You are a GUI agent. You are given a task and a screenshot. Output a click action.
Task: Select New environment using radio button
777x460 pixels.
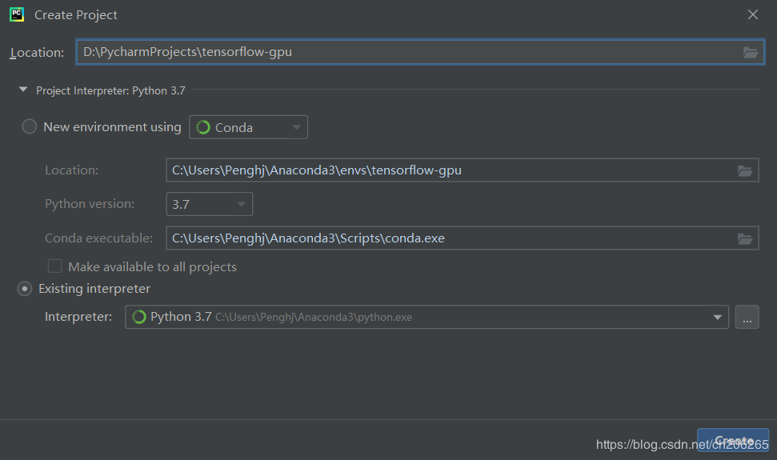(30, 126)
